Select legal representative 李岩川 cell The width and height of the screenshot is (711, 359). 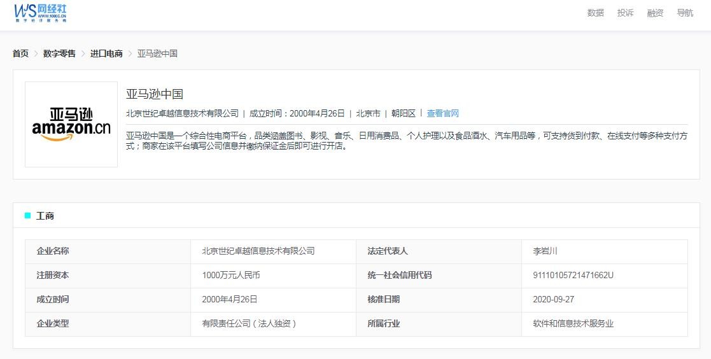(x=545, y=251)
